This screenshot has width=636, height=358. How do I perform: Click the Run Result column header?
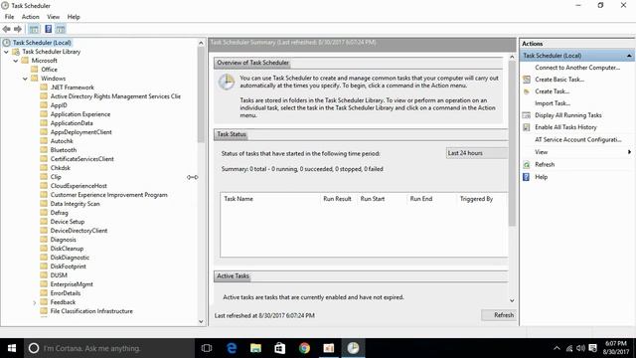337,199
